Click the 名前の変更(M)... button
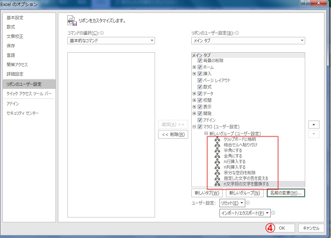Viewport: 331px width, 238px height. click(x=286, y=193)
